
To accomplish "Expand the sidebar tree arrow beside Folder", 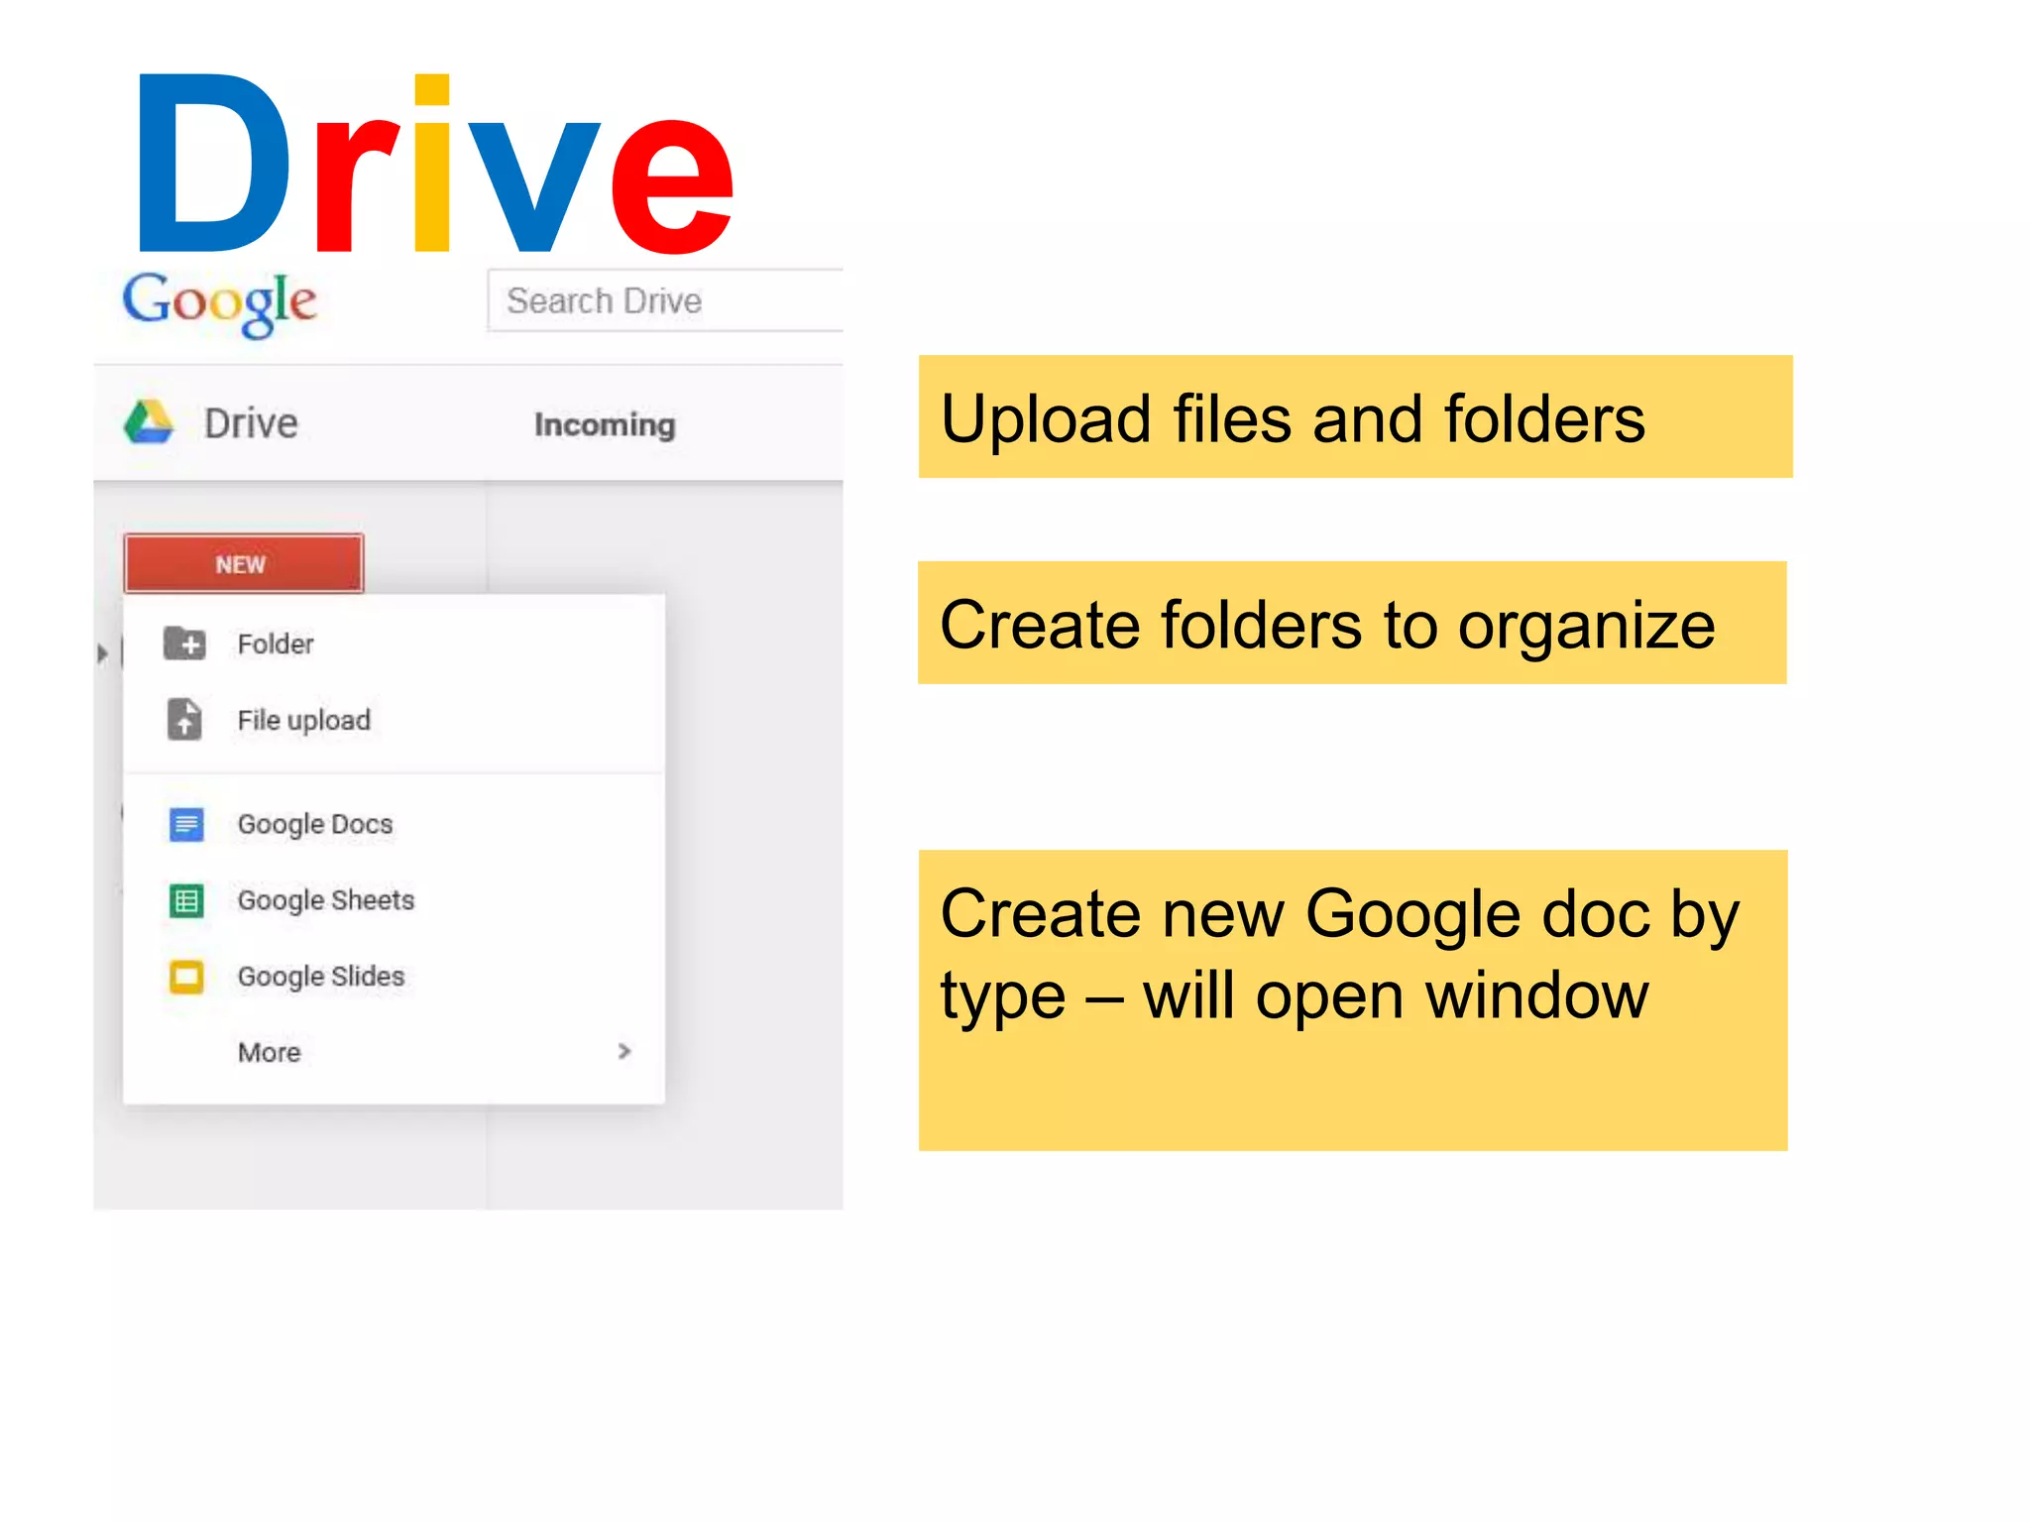I will point(101,653).
